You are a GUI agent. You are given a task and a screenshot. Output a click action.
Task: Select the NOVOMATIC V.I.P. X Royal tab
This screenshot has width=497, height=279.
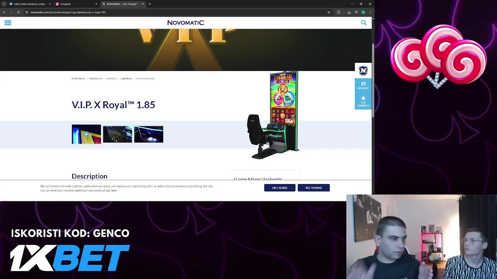tap(123, 4)
